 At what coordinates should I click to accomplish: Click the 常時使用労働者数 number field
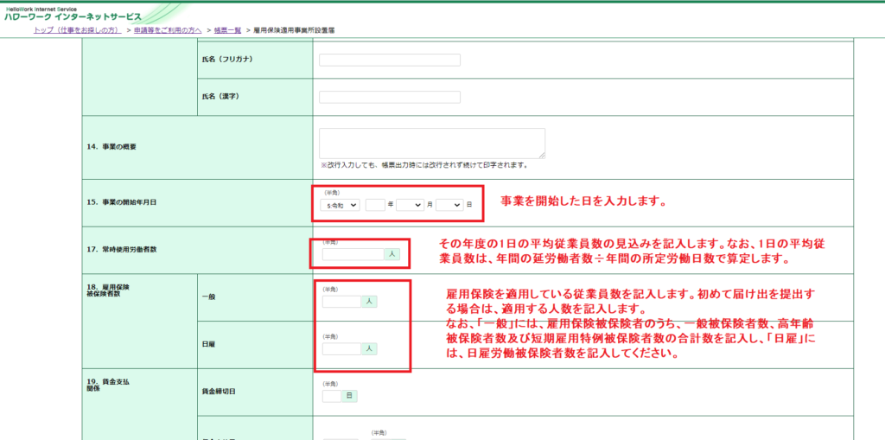pos(353,254)
